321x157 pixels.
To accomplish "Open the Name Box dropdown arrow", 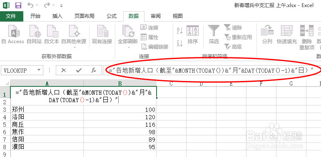I will coord(39,70).
